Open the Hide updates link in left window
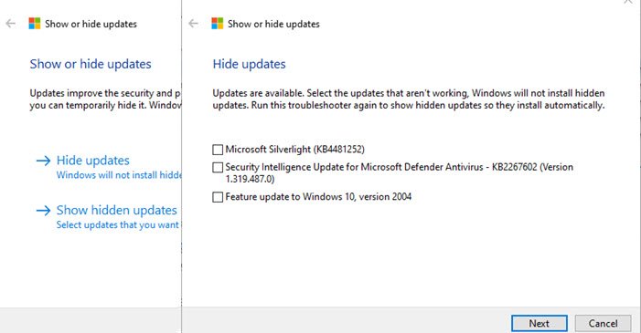This screenshot has width=641, height=333. tap(92, 161)
